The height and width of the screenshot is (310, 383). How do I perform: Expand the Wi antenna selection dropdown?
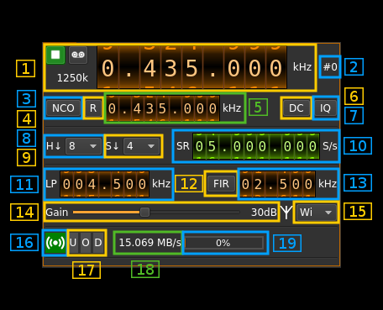(316, 213)
